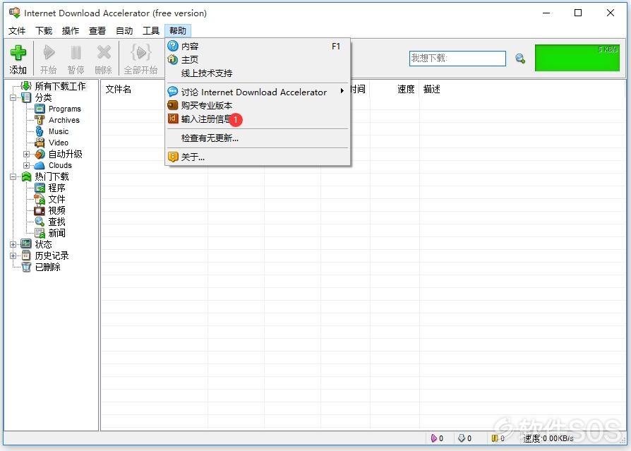This screenshot has width=631, height=451.
Task: Select the Music note category icon
Action: pyautogui.click(x=40, y=131)
